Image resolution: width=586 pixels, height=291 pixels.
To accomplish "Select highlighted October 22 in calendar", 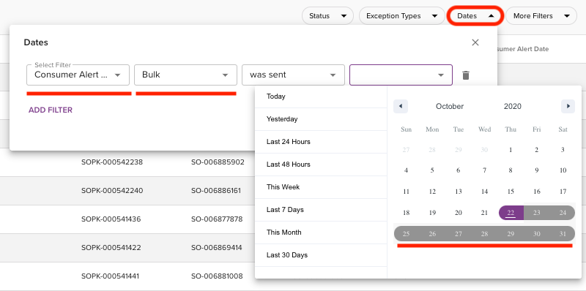I will (511, 213).
